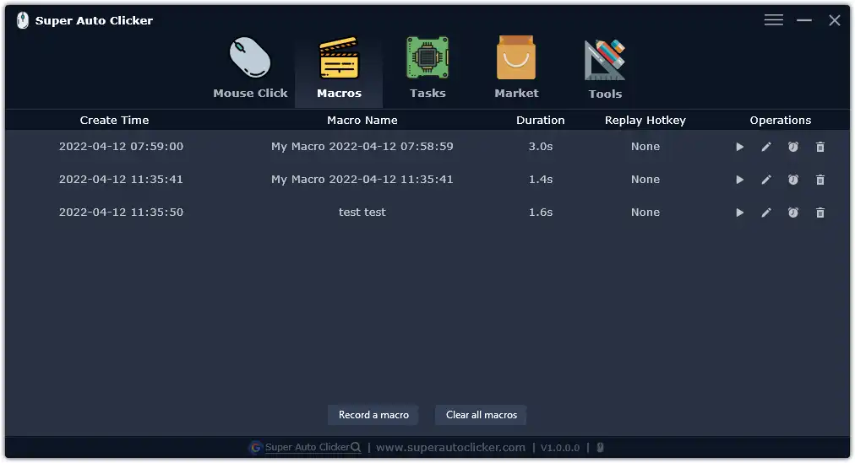Go to the Market tab

tap(516, 68)
